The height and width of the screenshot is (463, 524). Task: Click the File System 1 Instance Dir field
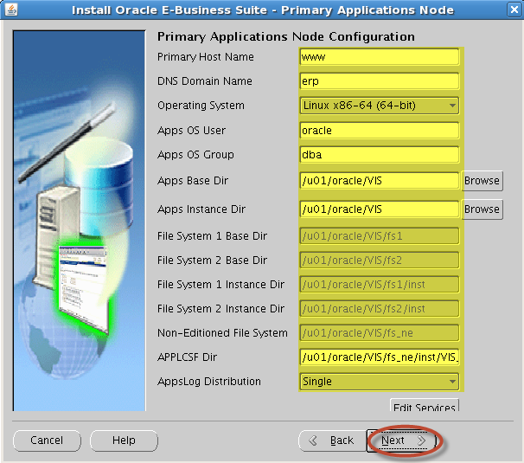pos(379,285)
